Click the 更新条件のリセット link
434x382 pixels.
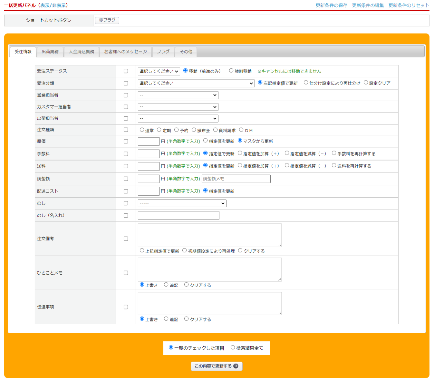pyautogui.click(x=409, y=5)
